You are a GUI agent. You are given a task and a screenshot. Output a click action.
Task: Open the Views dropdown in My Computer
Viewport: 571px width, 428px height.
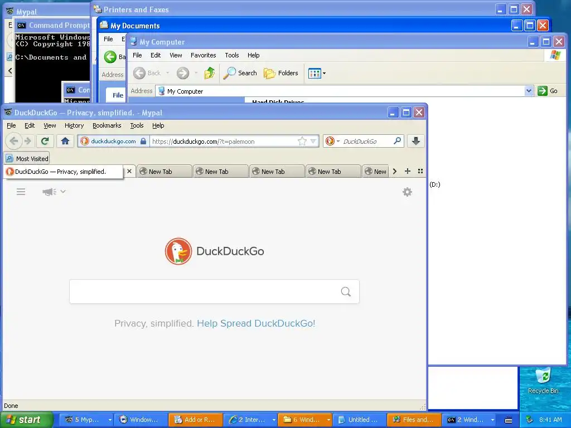point(317,73)
